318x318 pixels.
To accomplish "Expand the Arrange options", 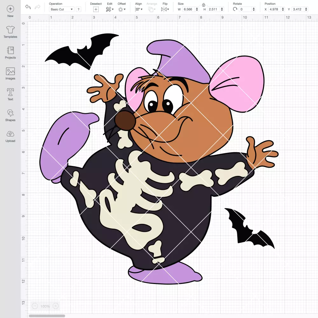I will point(152,9).
